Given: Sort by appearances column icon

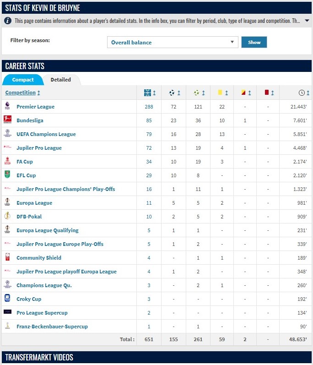Looking at the screenshot, I should pyautogui.click(x=147, y=93).
